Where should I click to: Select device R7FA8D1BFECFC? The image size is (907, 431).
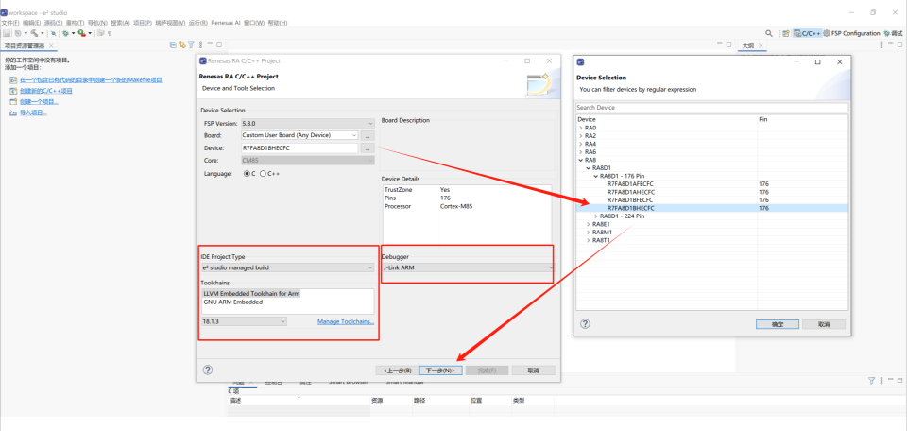tap(630, 200)
